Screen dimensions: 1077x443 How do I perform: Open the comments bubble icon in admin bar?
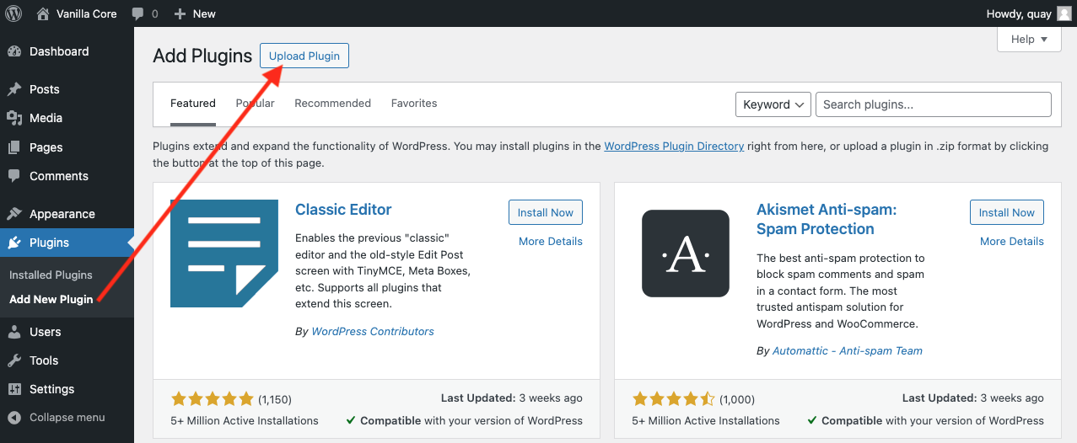137,14
